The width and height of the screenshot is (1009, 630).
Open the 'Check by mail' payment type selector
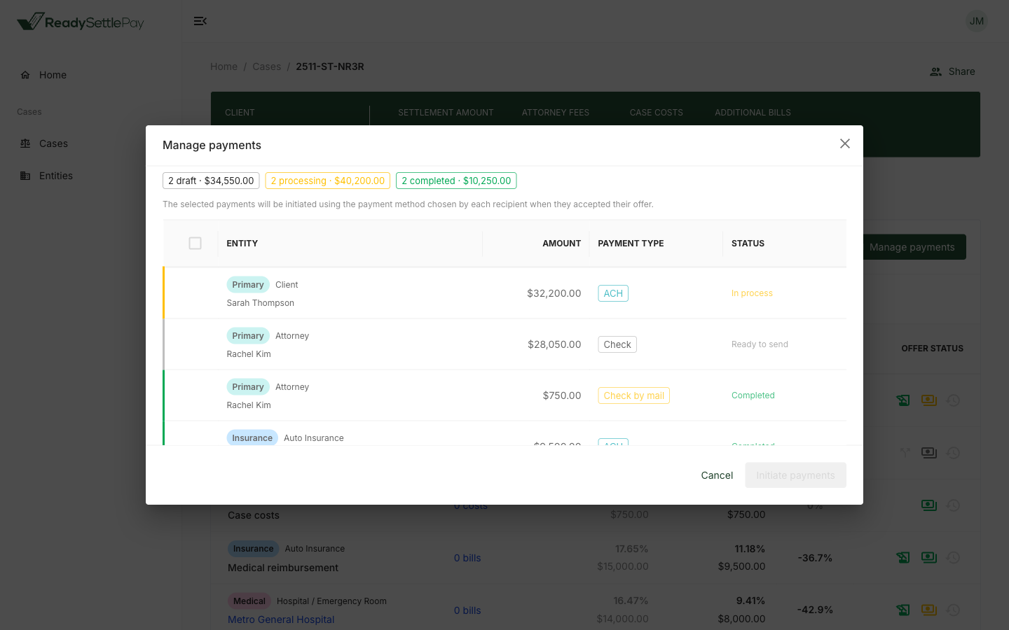(633, 395)
